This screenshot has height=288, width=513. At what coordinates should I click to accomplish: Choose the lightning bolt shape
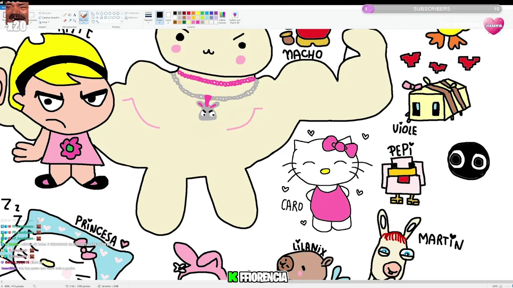[x=97, y=22]
